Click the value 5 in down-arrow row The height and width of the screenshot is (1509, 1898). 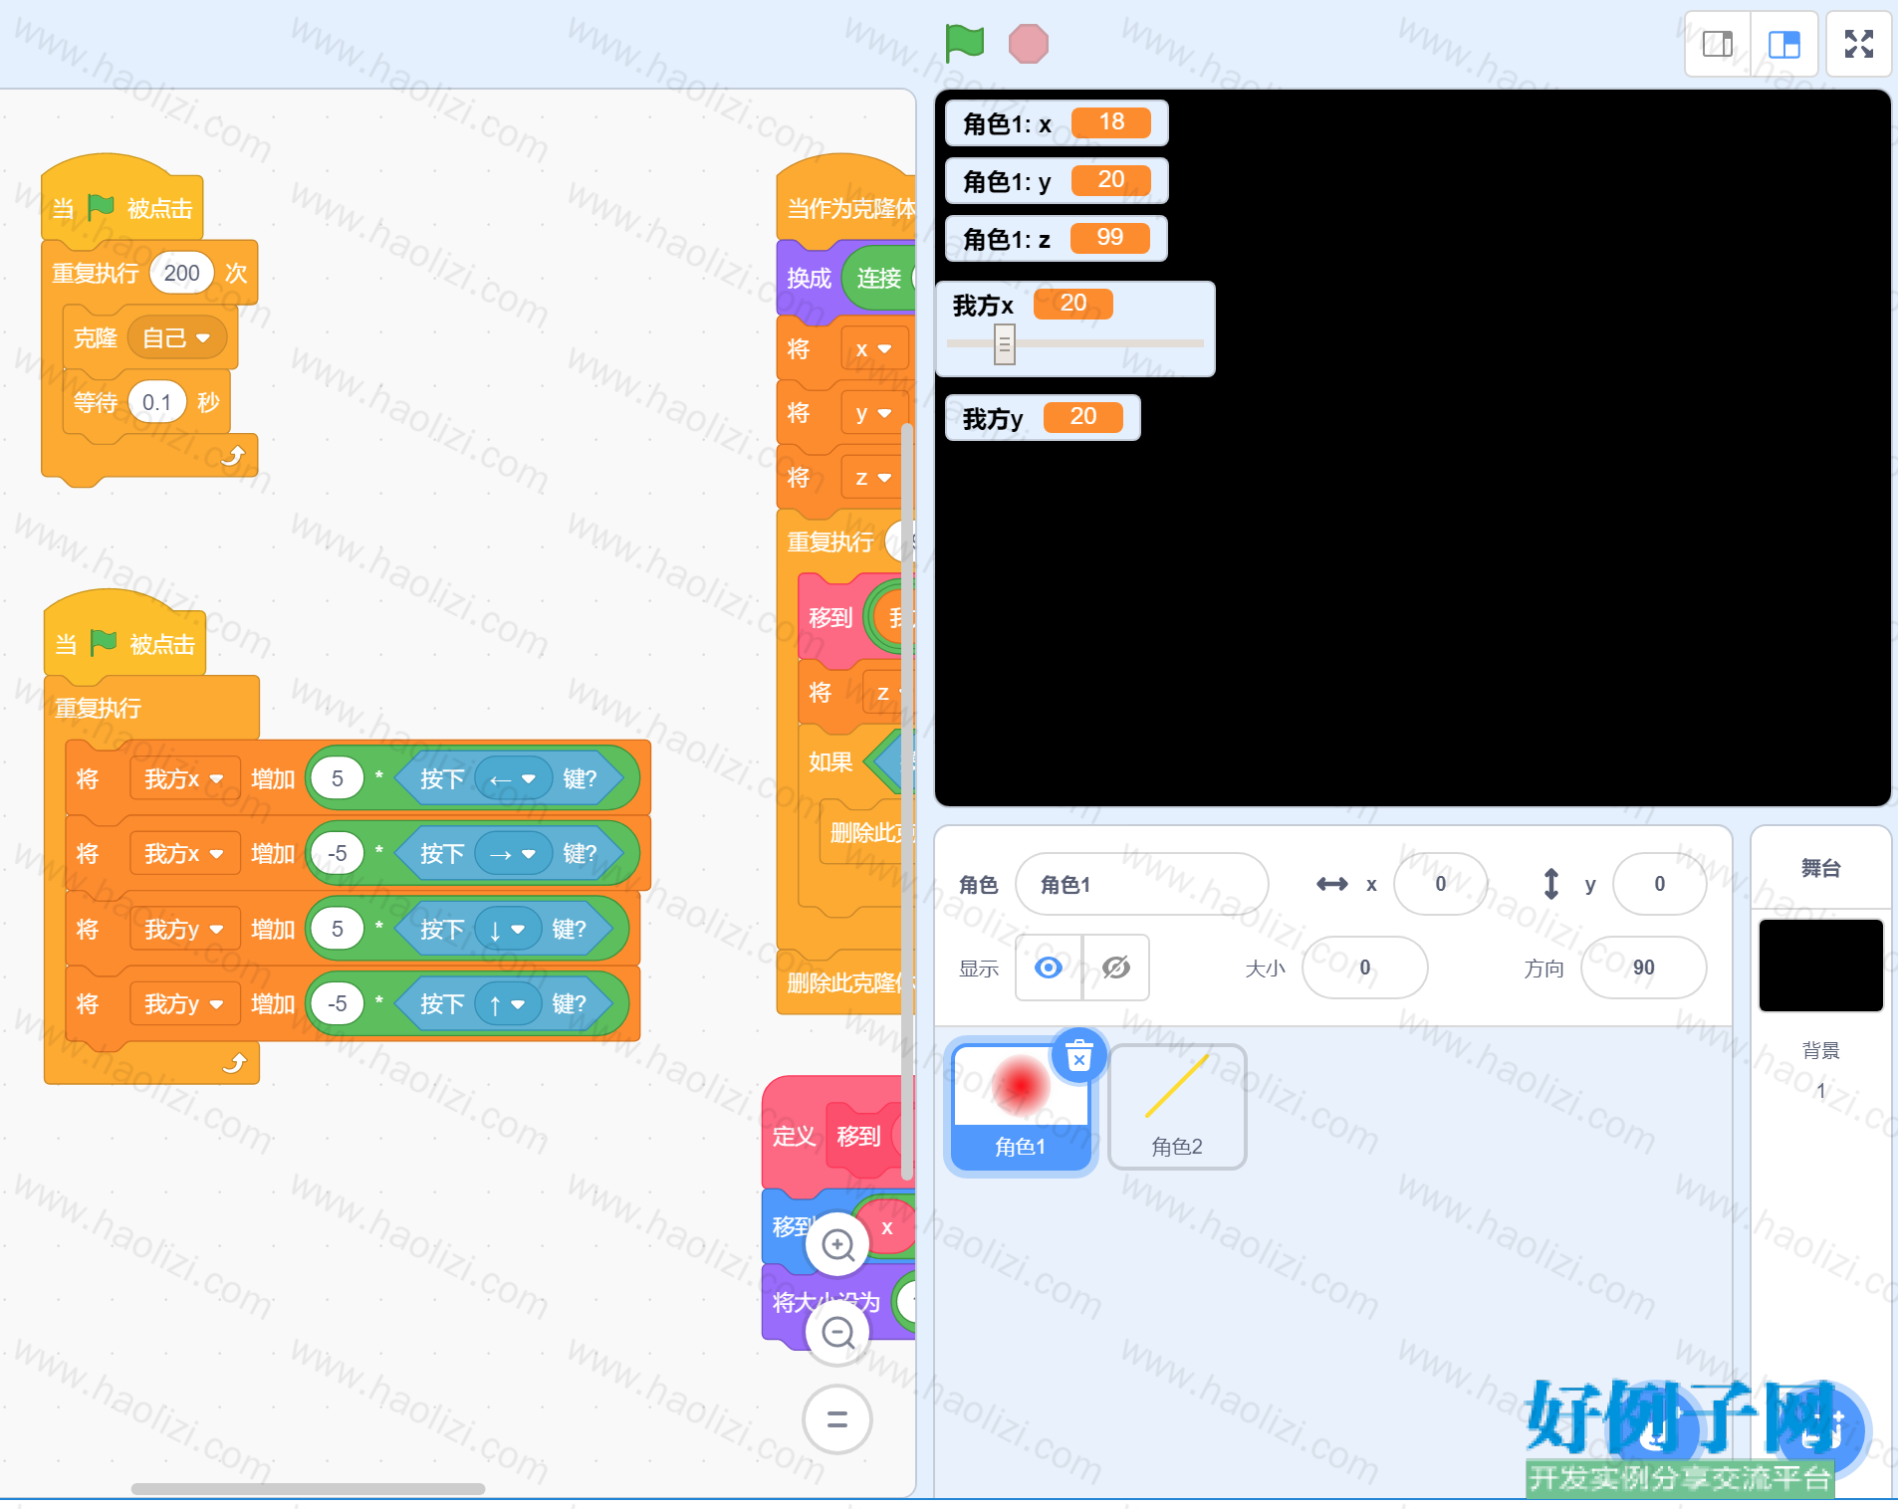[x=338, y=929]
